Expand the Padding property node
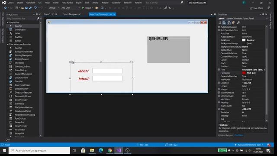 (x=219, y=102)
